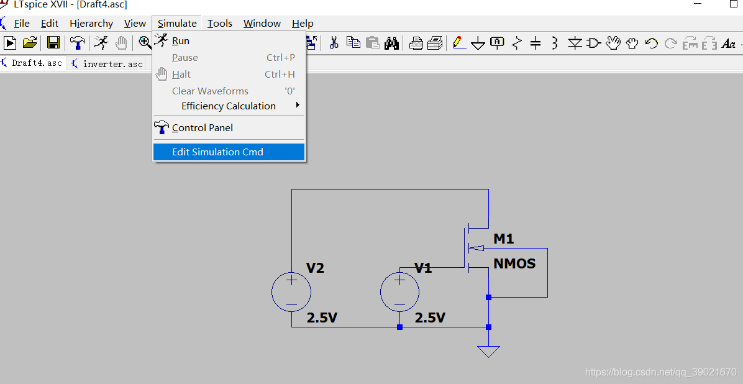Save the schematic with the floppy icon
Screen dimensions: 743x384
[x=53, y=43]
